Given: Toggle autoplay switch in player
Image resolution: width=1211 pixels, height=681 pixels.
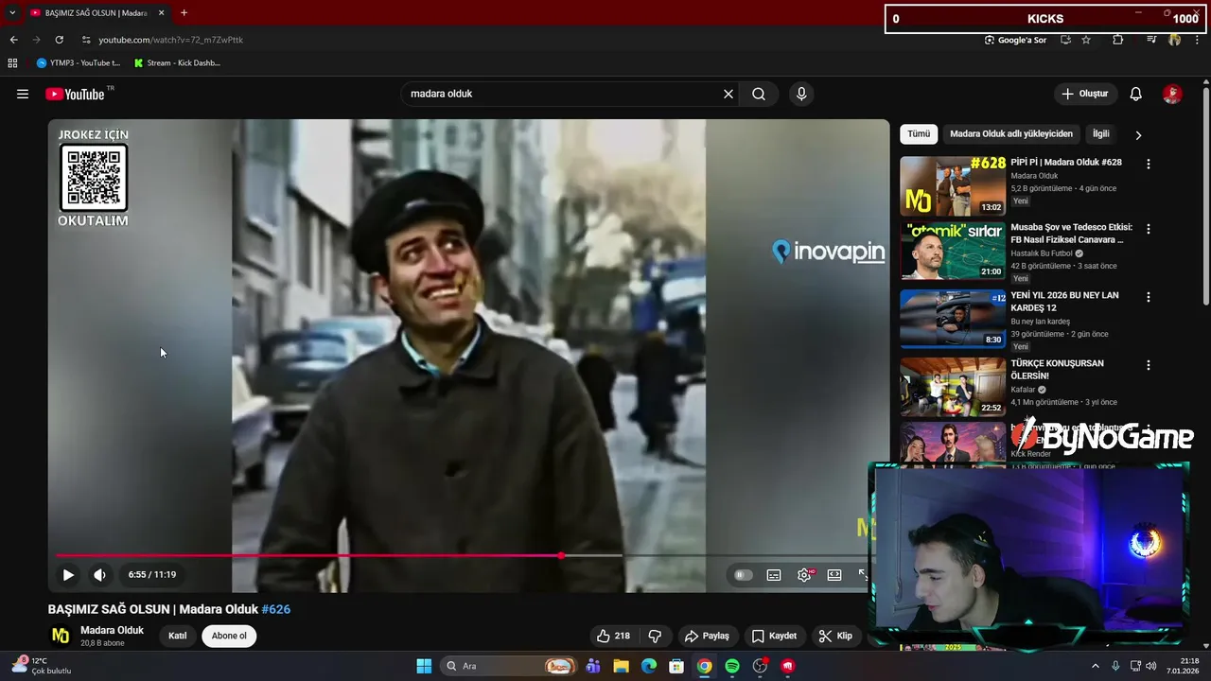Looking at the screenshot, I should (744, 574).
